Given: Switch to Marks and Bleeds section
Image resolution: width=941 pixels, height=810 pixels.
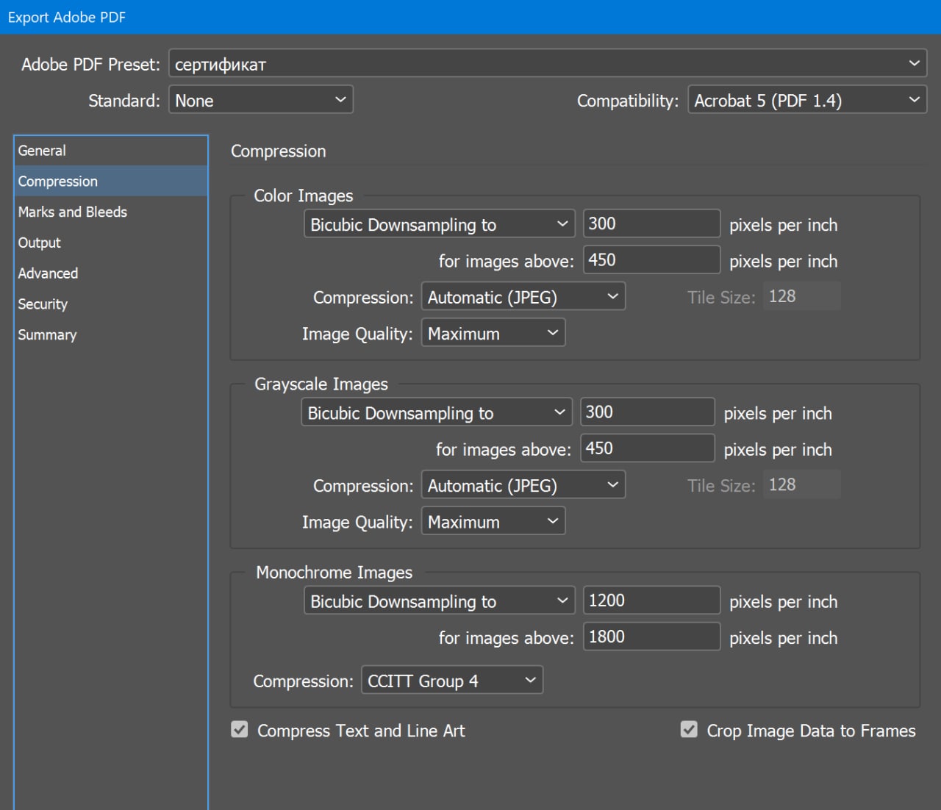Looking at the screenshot, I should pos(72,212).
